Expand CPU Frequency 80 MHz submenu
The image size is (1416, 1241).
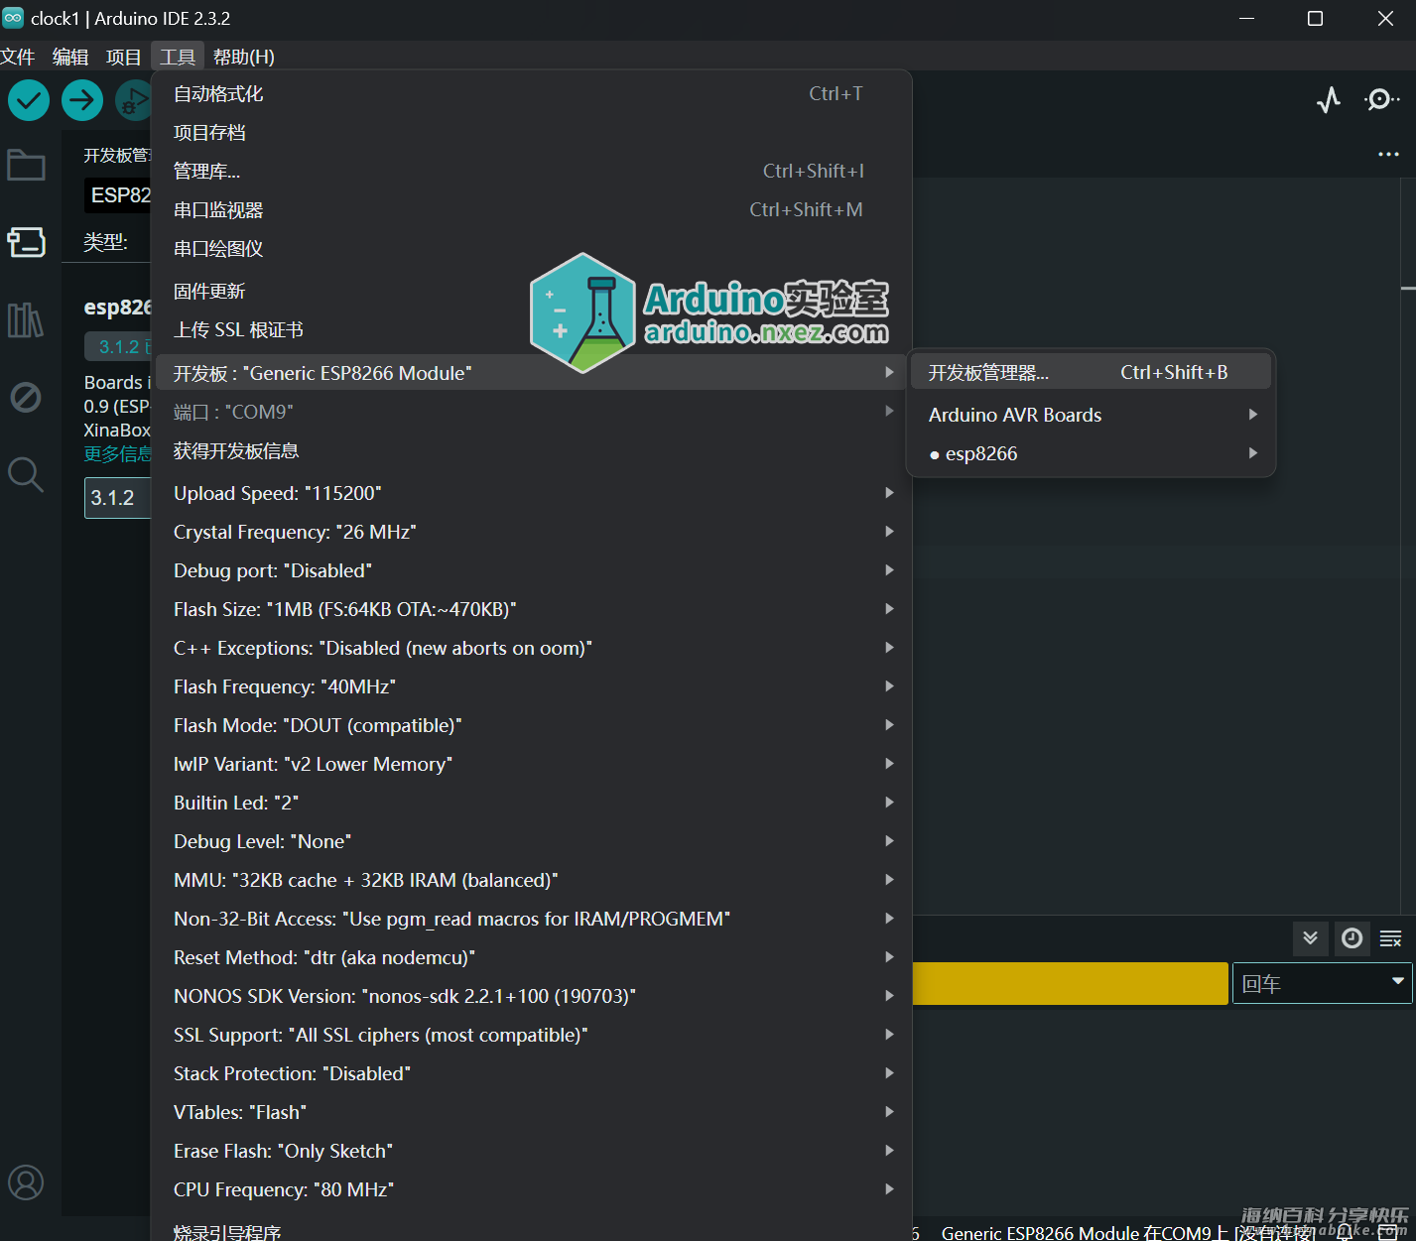(x=531, y=1189)
